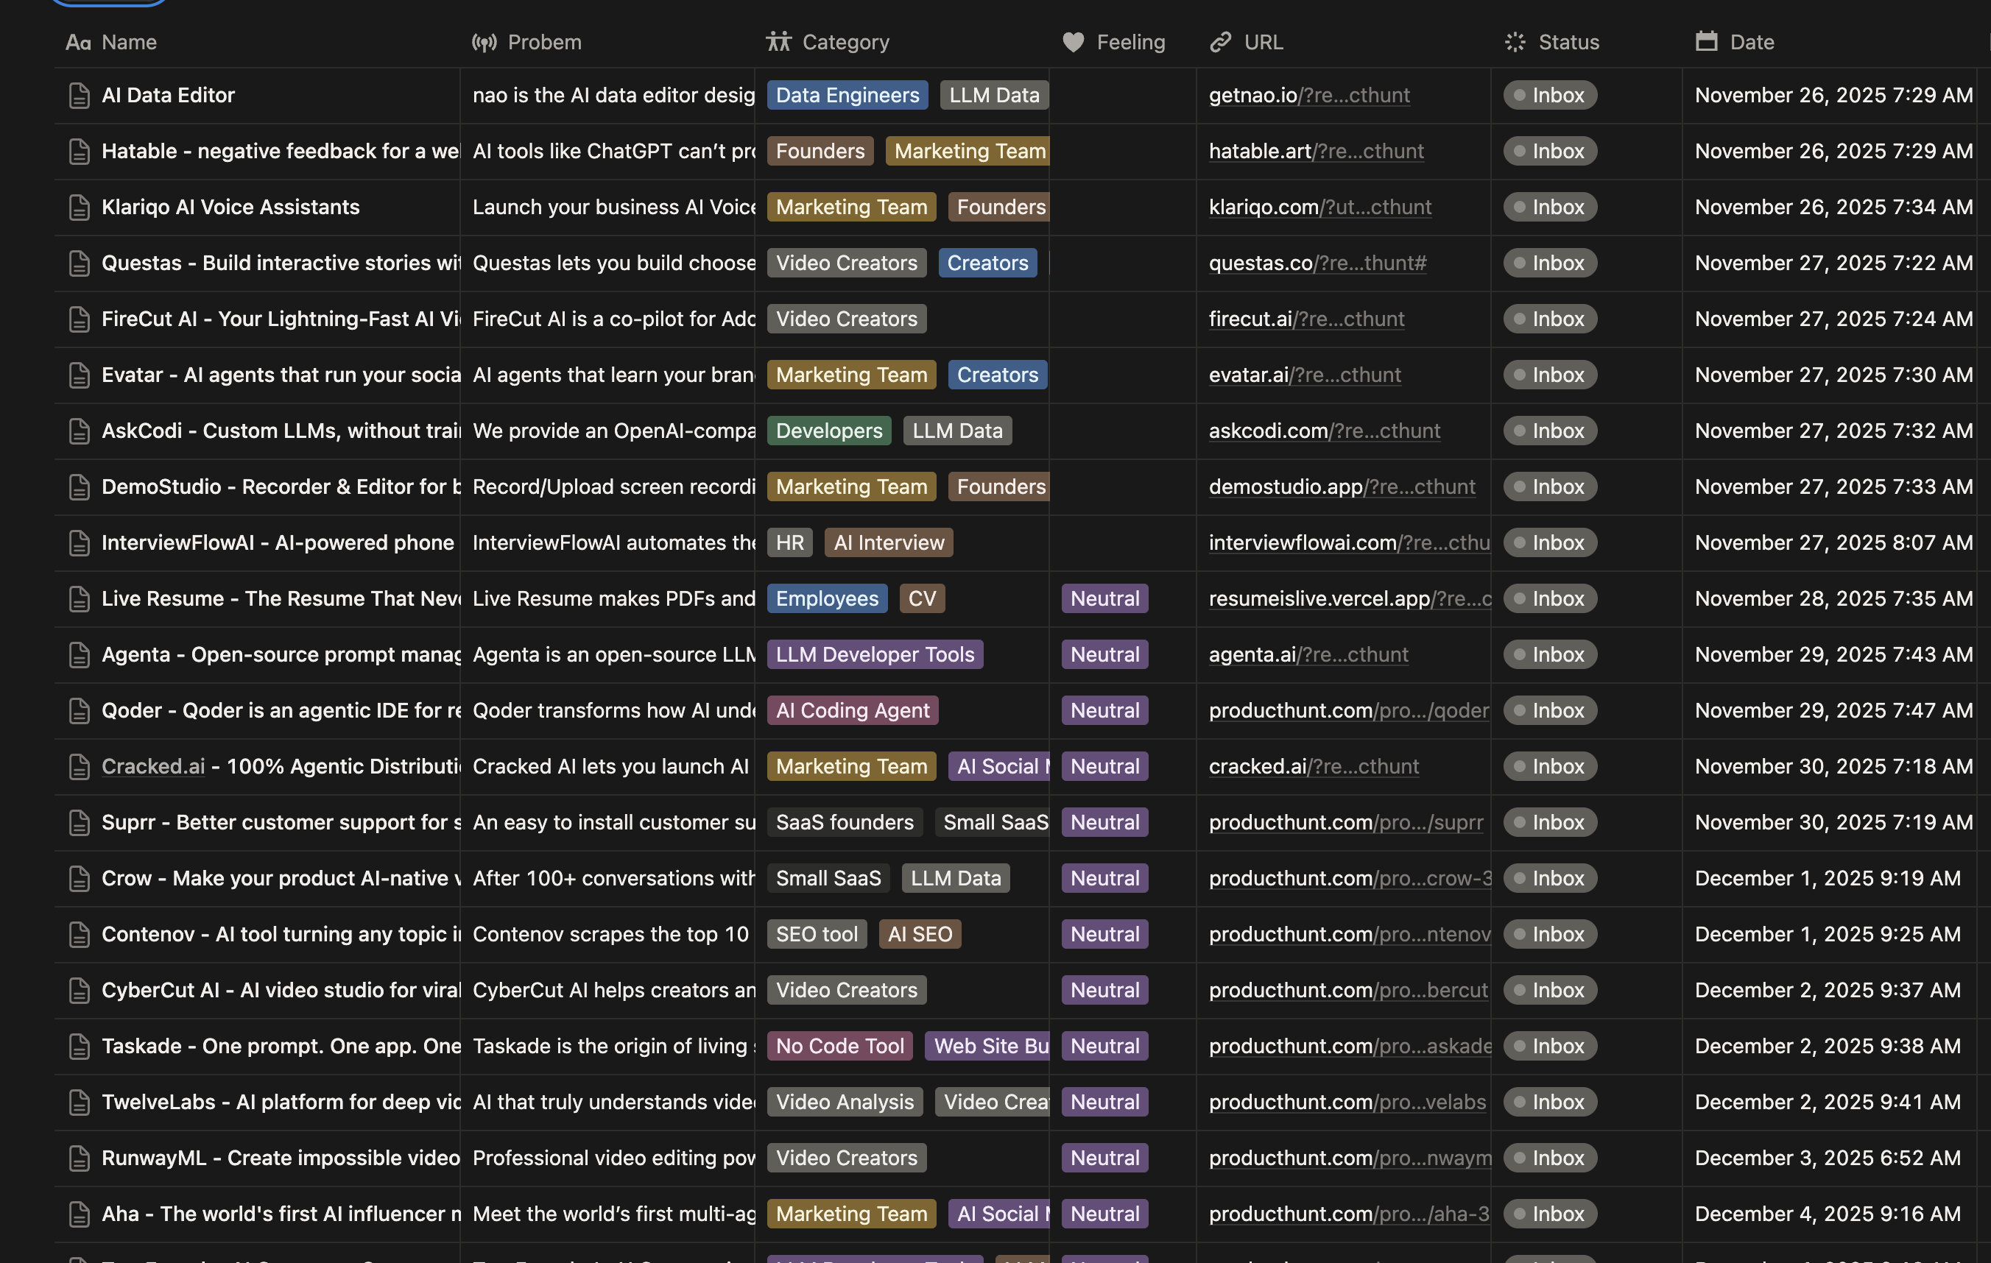1991x1263 pixels.
Task: Click the empty Feeling cell for FireCut AI
Action: pos(1121,319)
